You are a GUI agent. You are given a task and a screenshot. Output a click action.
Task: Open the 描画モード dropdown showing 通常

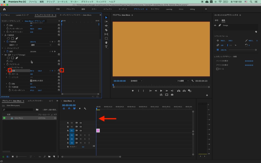41,45
